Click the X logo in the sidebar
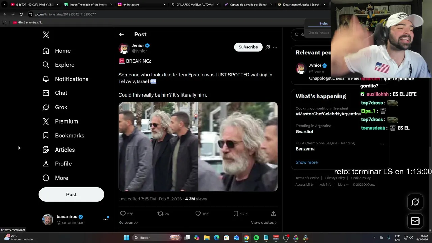The height and width of the screenshot is (243, 432). tap(46, 35)
